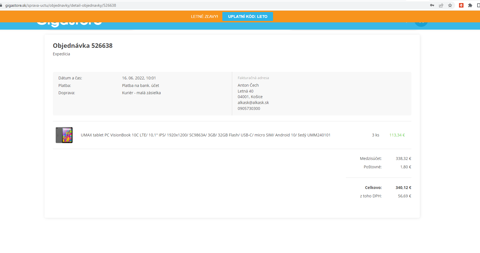
Task: Click the green 113,34 € item price
Action: tap(397, 135)
